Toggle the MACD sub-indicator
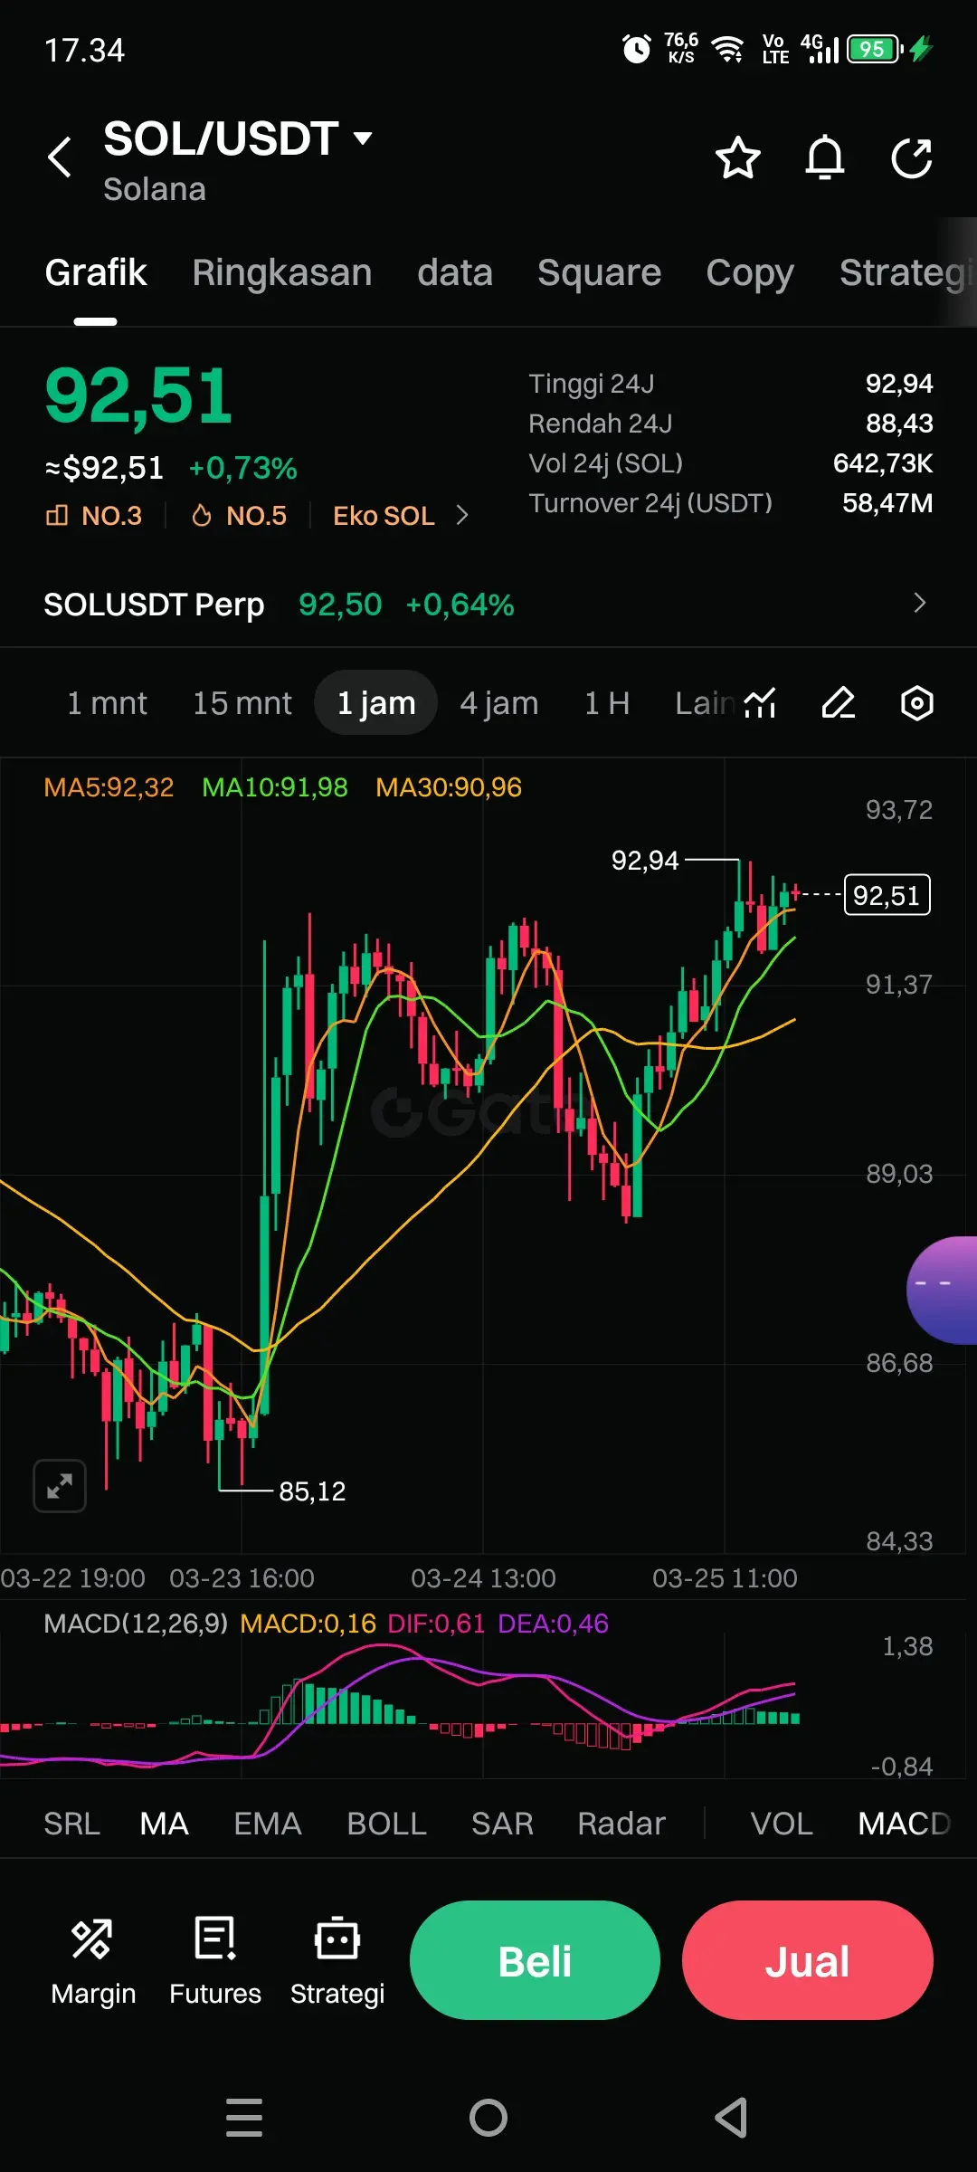 (905, 1824)
